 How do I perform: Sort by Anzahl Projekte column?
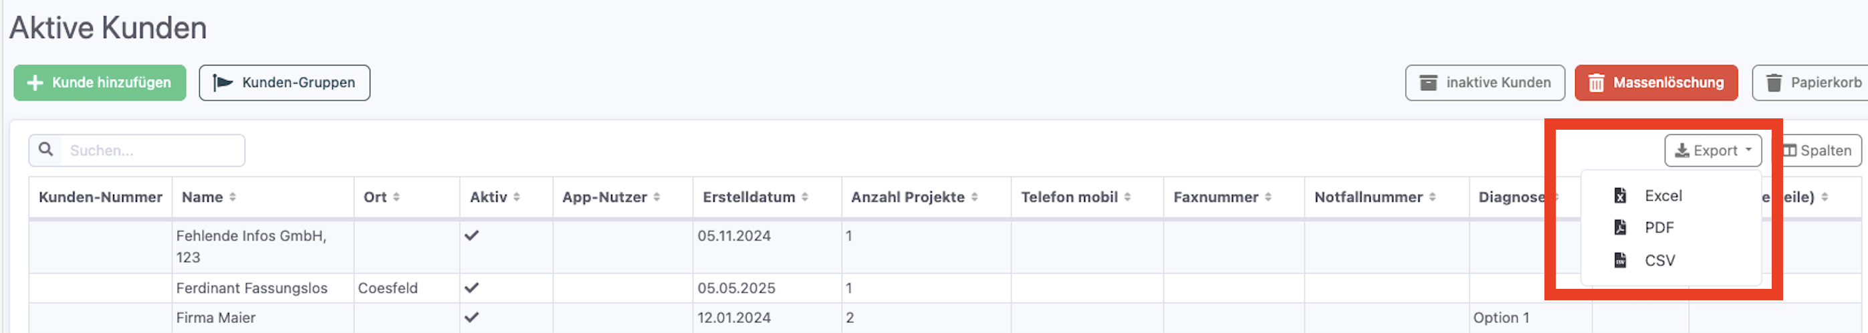(x=975, y=197)
